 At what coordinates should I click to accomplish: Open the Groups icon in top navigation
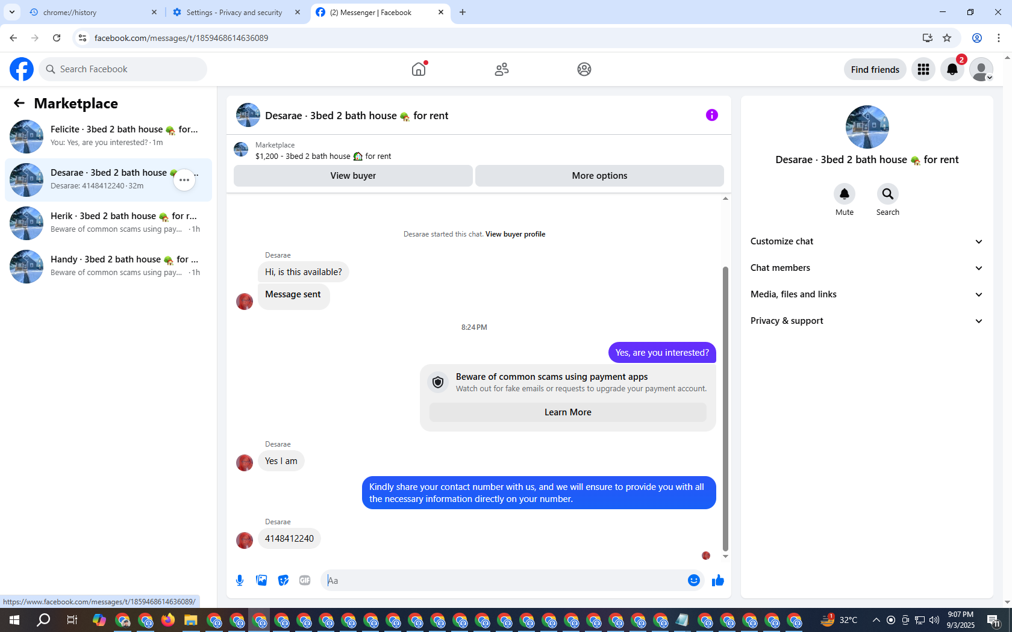[584, 69]
